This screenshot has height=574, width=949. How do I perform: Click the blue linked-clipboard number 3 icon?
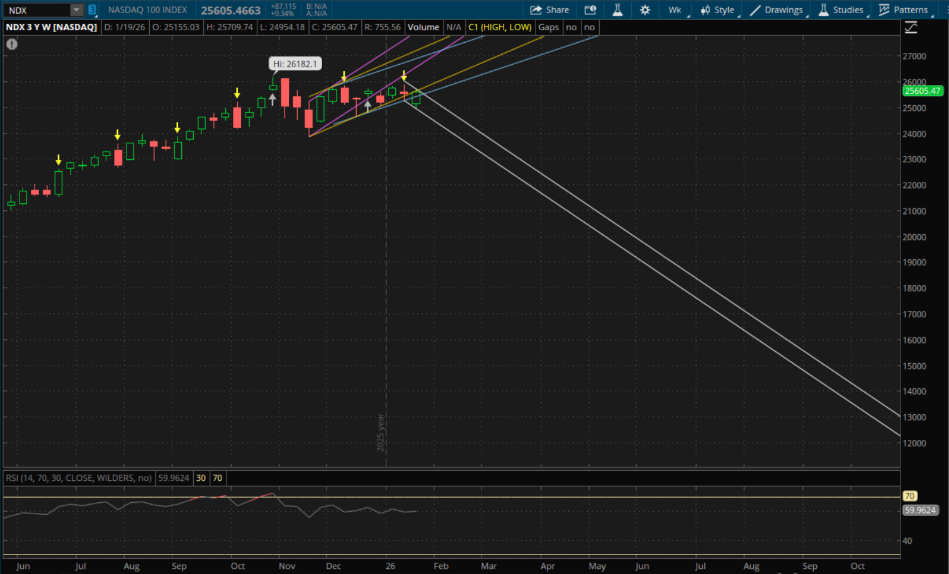92,10
